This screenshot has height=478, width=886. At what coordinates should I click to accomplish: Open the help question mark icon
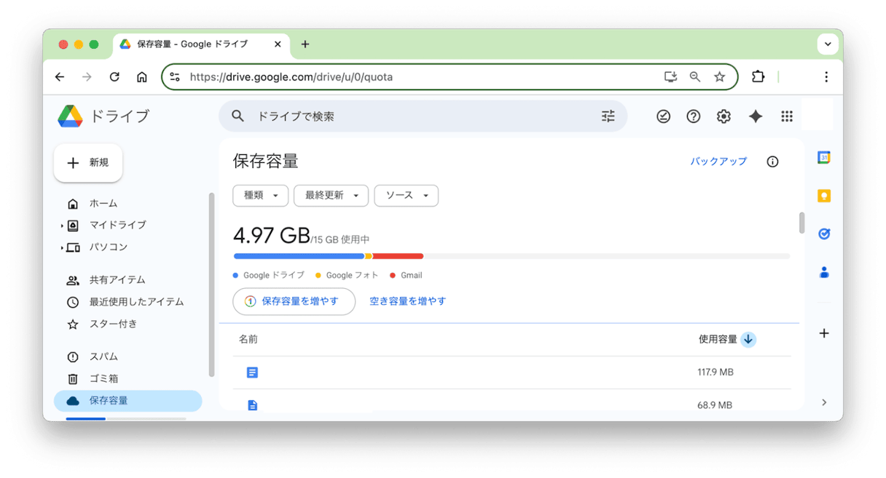click(x=693, y=116)
